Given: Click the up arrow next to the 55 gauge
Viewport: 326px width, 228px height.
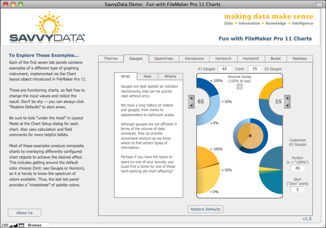Looking at the screenshot, I should [287, 98].
